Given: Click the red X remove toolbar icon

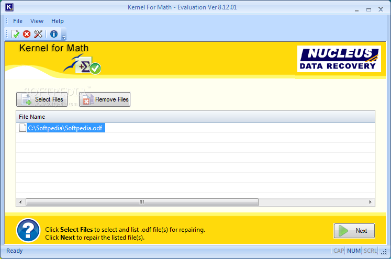Looking at the screenshot, I should tap(27, 34).
